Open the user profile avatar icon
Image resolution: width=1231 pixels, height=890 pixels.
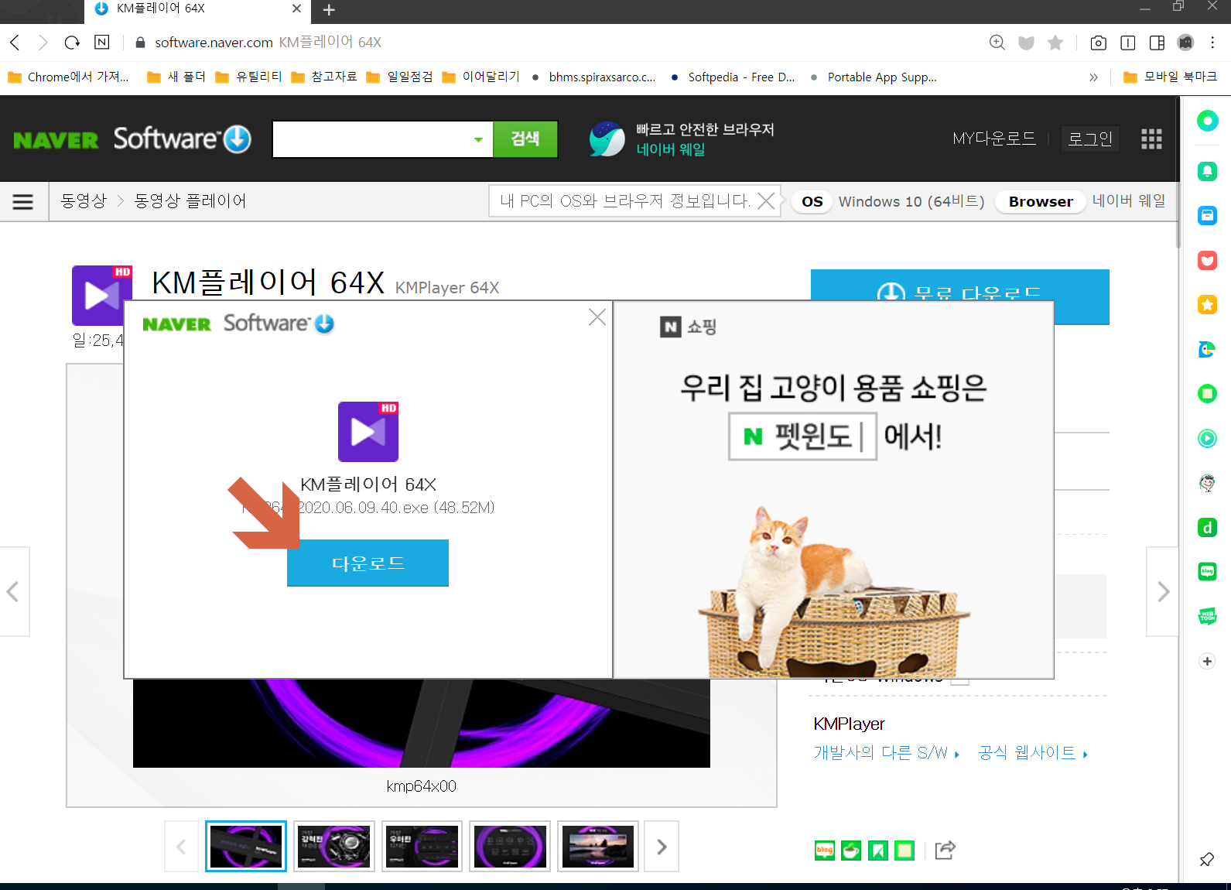click(x=1185, y=43)
